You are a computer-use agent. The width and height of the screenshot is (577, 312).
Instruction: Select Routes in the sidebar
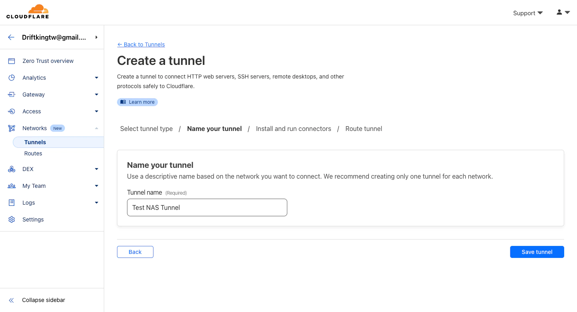(33, 153)
